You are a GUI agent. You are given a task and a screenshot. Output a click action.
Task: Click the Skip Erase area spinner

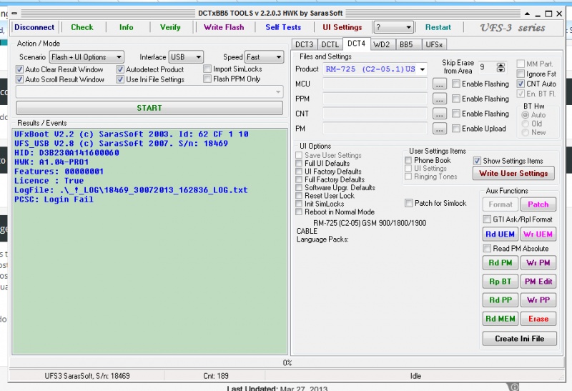point(500,67)
